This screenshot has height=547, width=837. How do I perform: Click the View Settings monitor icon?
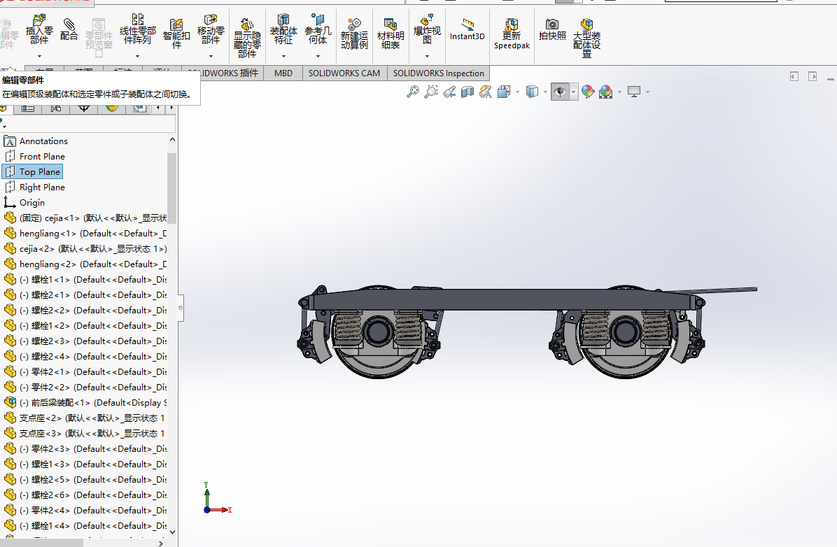(634, 92)
